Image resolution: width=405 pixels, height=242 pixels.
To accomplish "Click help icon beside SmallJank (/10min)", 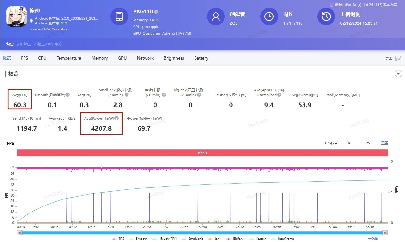I will tap(127, 95).
